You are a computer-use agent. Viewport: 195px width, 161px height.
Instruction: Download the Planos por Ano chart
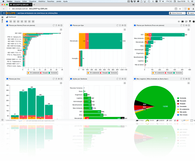pyautogui.click(x=56, y=79)
